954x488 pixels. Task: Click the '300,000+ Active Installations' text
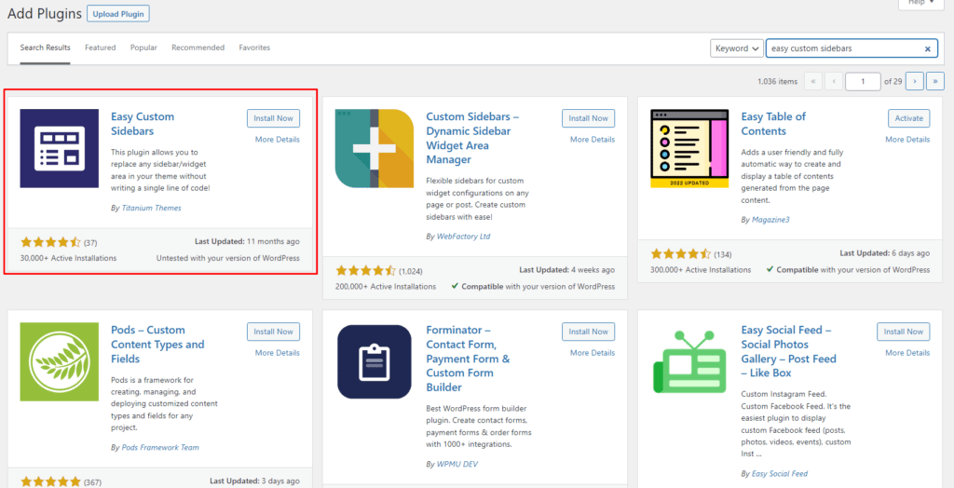click(701, 269)
